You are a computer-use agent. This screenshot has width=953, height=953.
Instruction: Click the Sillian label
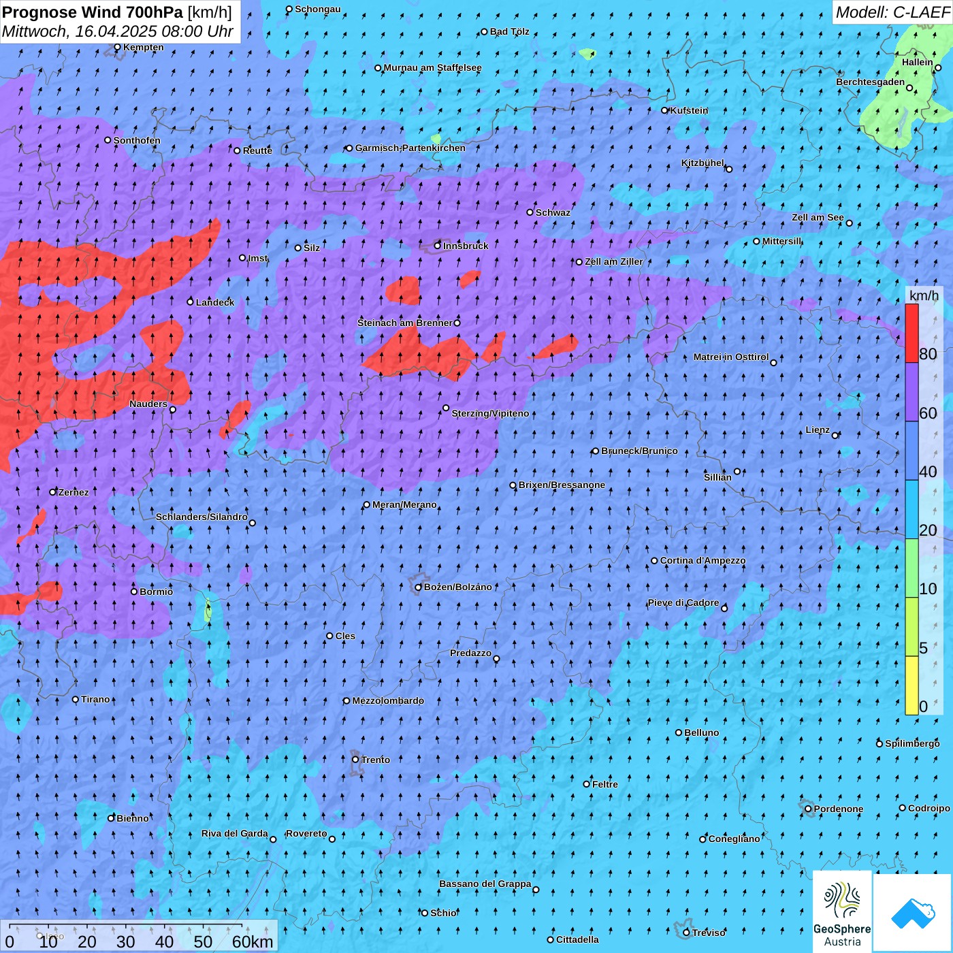[x=717, y=477]
